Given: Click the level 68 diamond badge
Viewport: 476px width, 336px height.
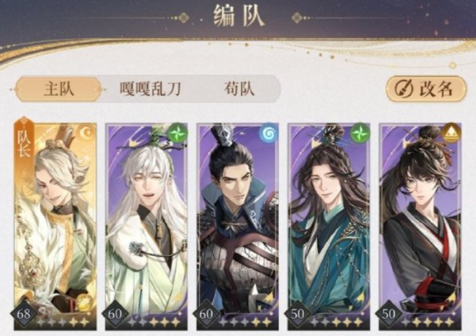Looking at the screenshot, I should (x=24, y=314).
